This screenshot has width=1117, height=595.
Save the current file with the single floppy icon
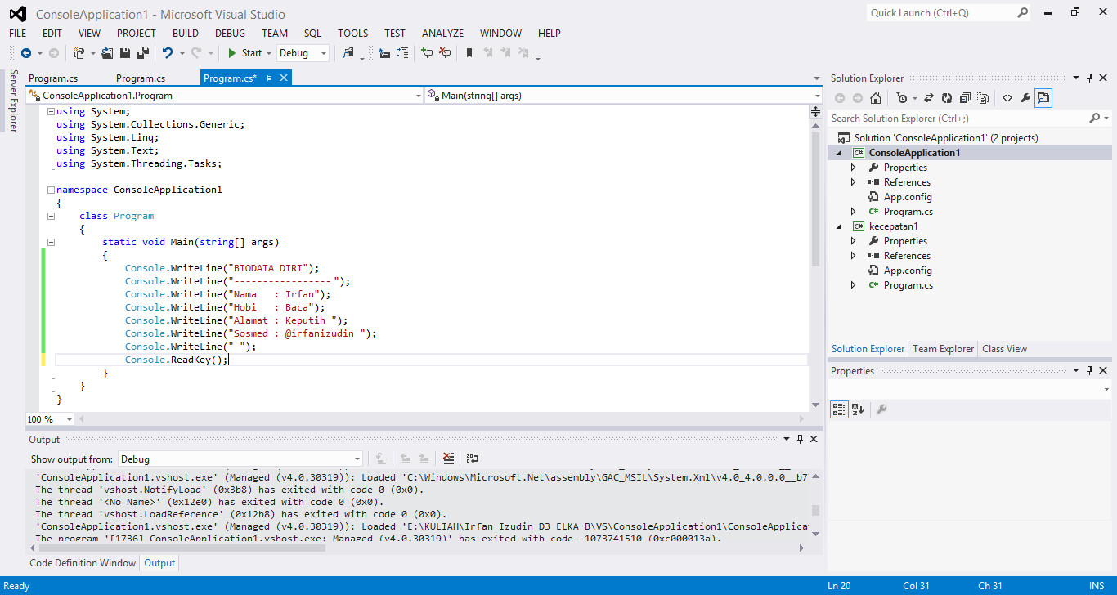[125, 53]
